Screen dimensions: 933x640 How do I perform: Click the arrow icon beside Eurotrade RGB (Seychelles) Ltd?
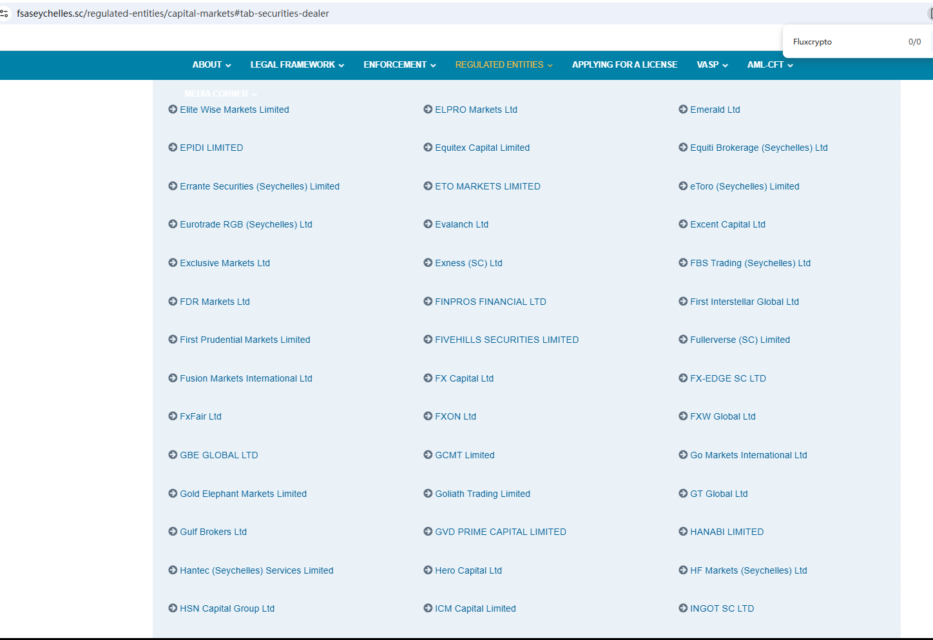(173, 224)
